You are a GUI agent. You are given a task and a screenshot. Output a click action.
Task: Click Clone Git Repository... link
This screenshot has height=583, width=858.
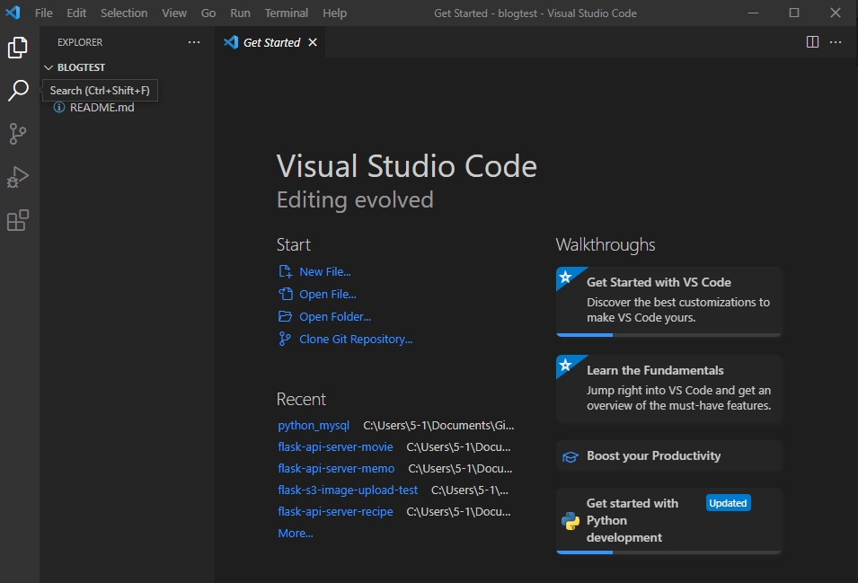tap(356, 339)
